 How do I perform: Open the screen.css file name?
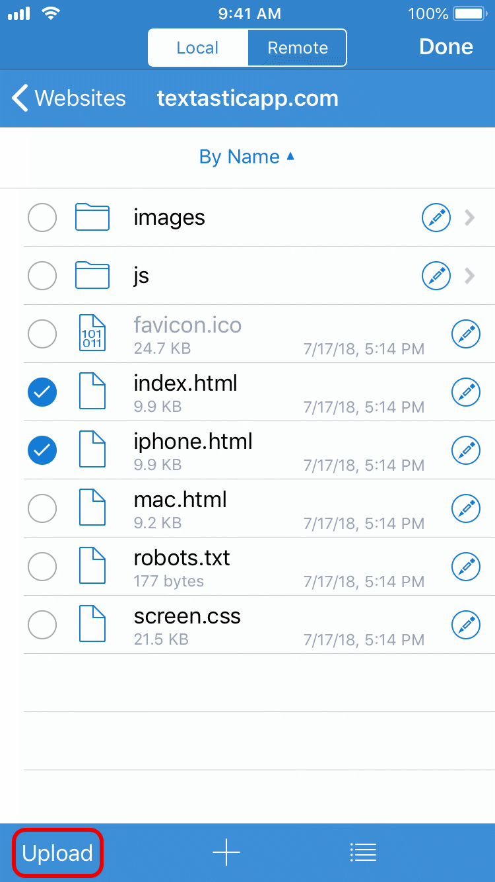coord(187,616)
